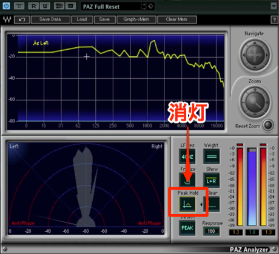Image resolution: width=279 pixels, height=254 pixels.
Task: Click the Navigate up arrow
Action: click(x=255, y=43)
